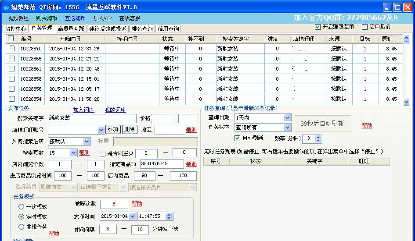This screenshot has height=241, width=415.
Task: Select the 曲线任务 radio button
Action: pos(21,227)
